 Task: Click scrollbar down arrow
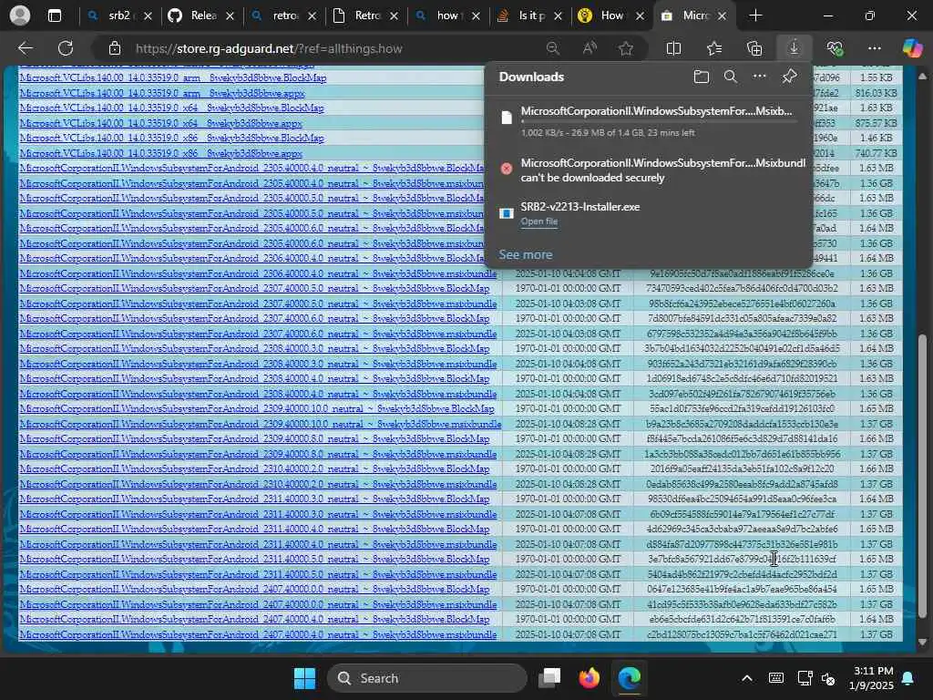pyautogui.click(x=922, y=643)
